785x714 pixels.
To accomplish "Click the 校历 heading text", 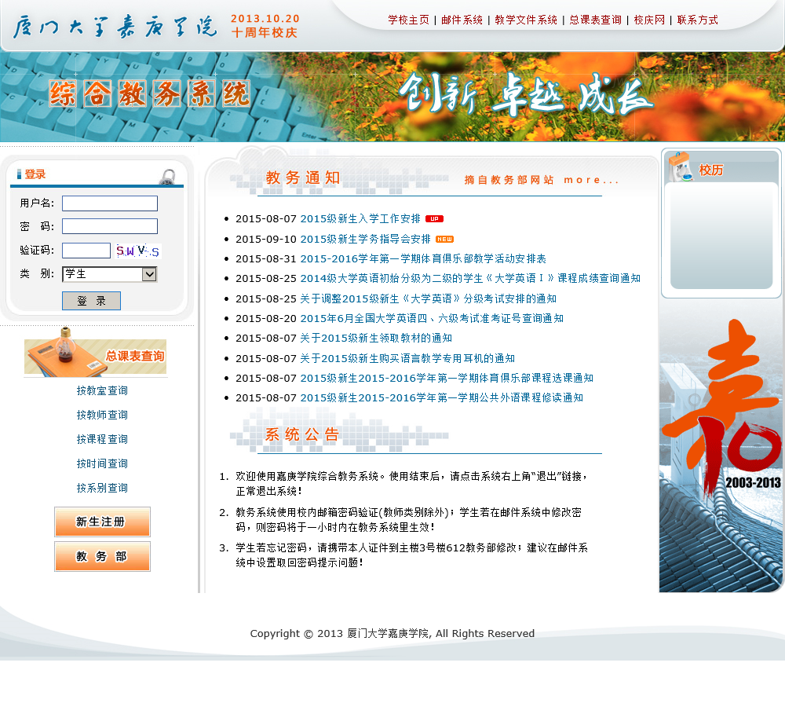I will coord(711,170).
